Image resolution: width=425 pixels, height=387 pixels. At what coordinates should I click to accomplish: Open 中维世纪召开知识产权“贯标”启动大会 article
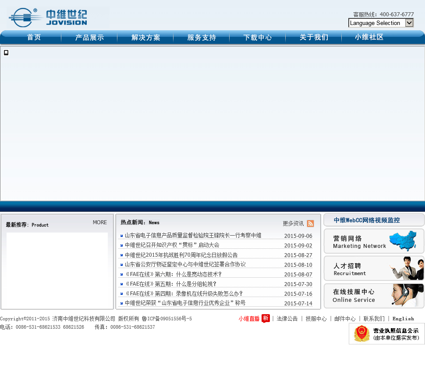click(x=172, y=245)
